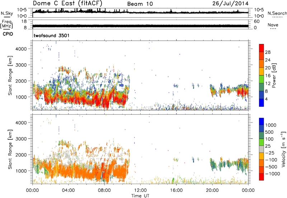287x198 pixels.
Task: Click the left '10^5' noise axis tick
Action: (22, 10)
